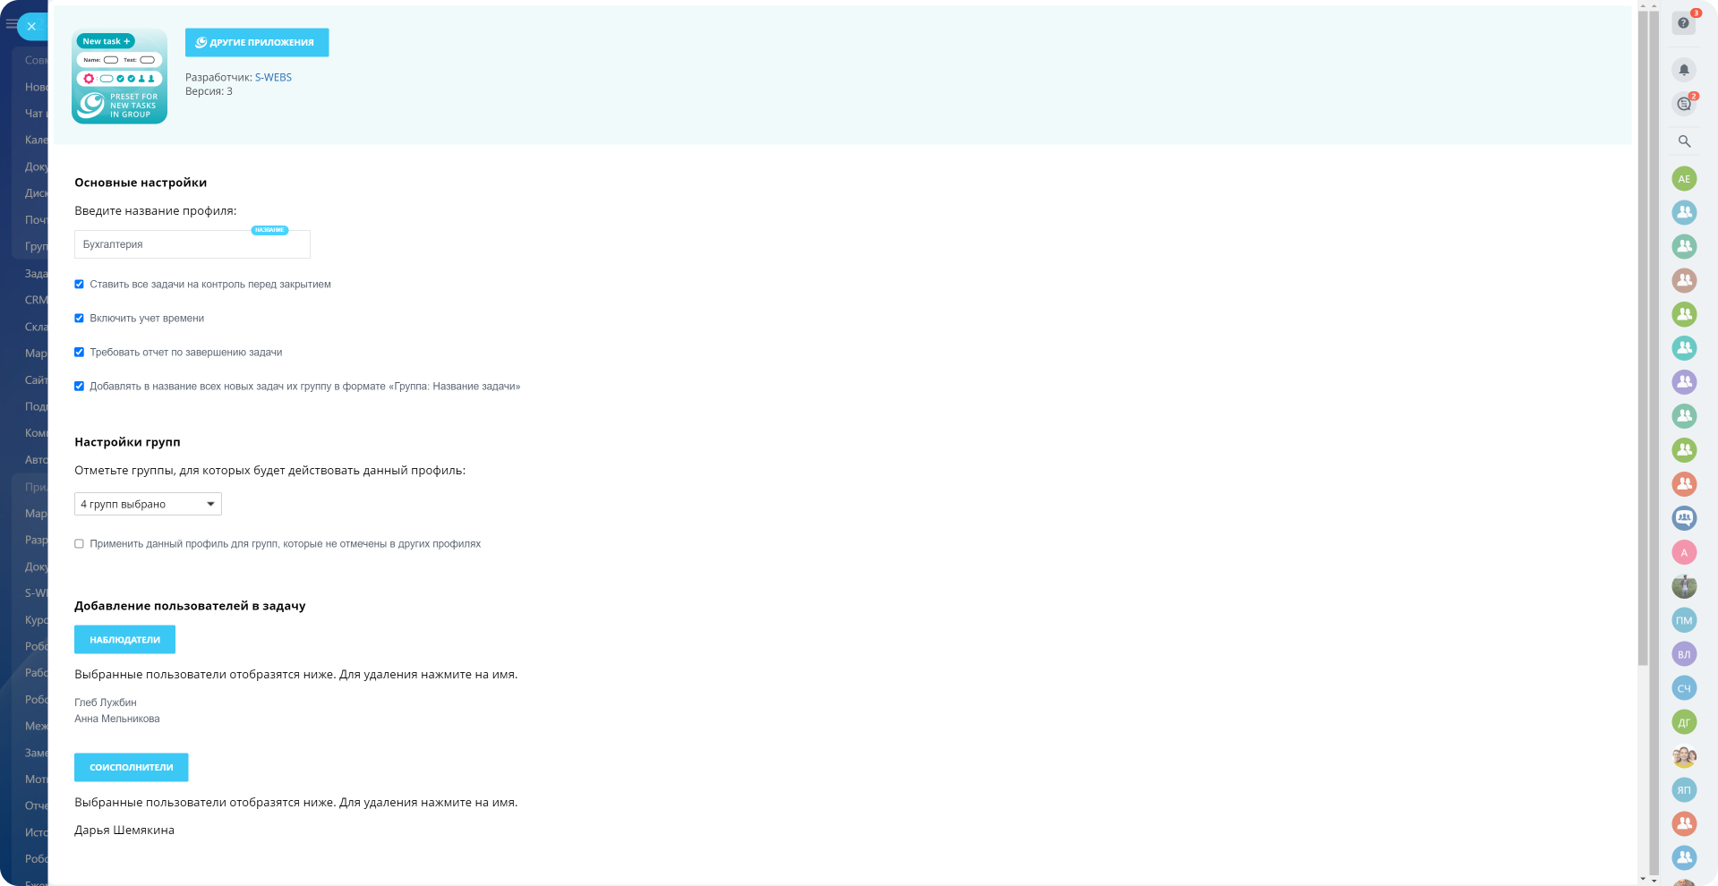Close the app settings slider panel
Viewport: 1718px width, 886px height.
click(x=31, y=26)
